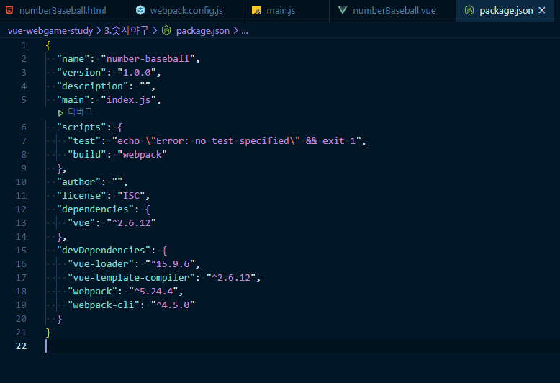The width and height of the screenshot is (560, 383).
Task: Click the opening yellow brace on line 1
Action: (x=48, y=45)
